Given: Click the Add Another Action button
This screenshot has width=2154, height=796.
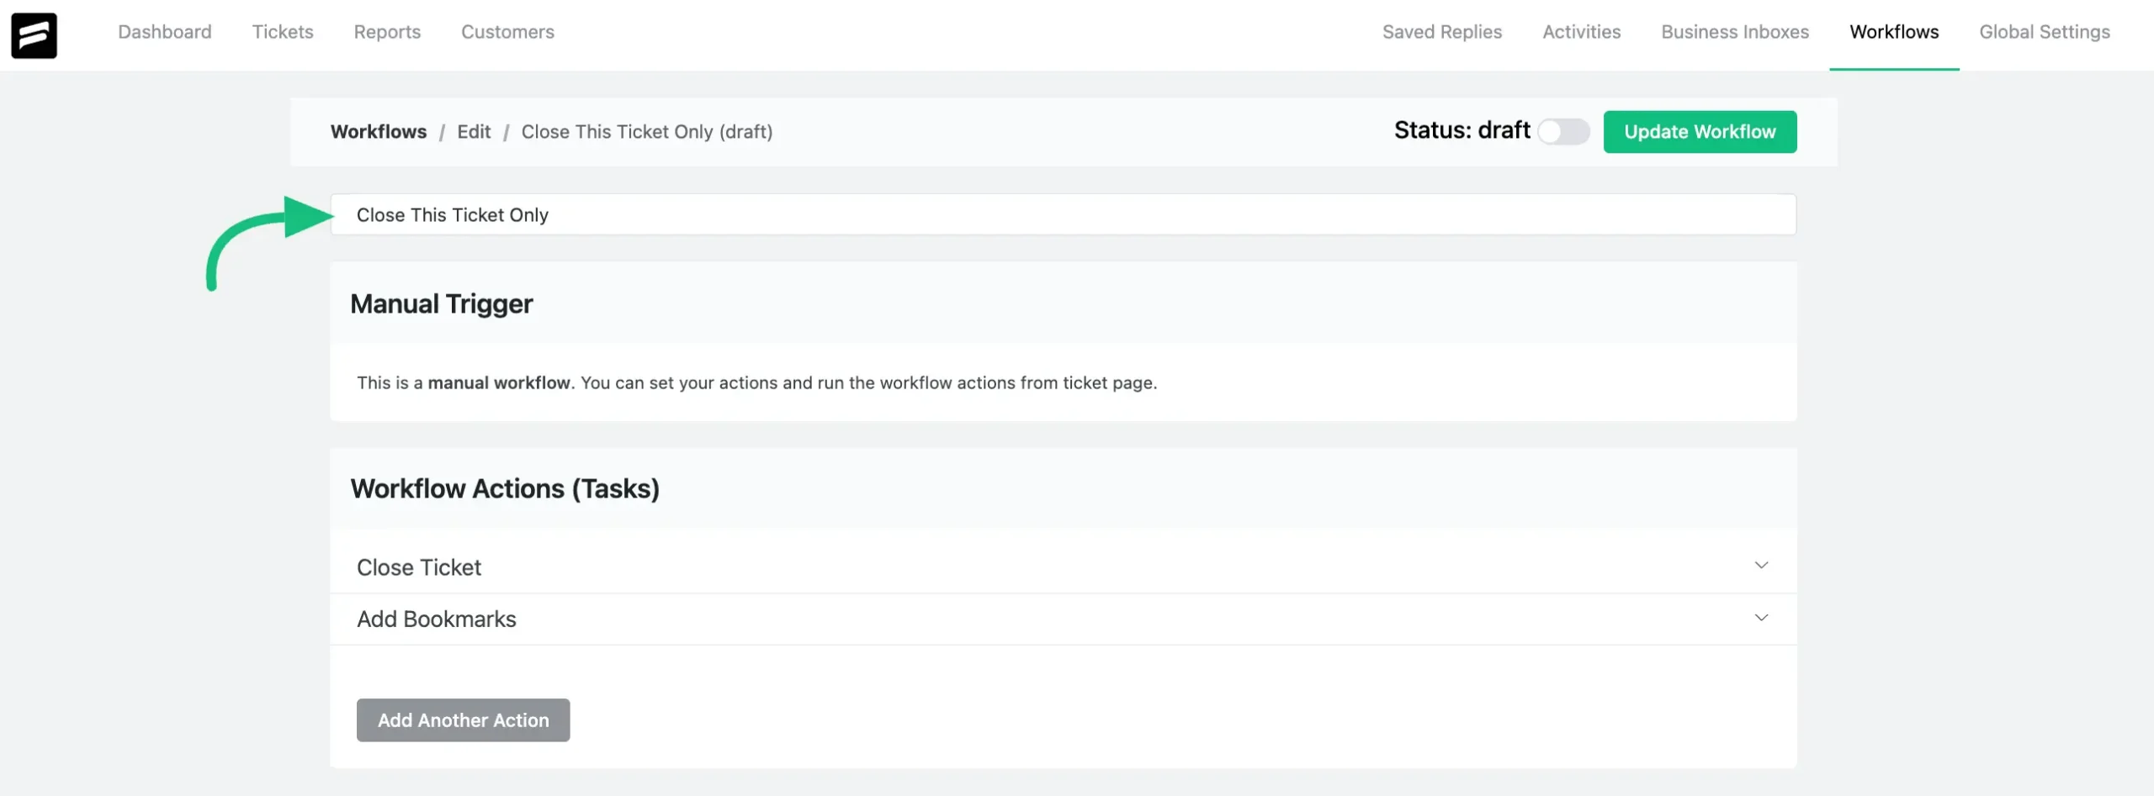Looking at the screenshot, I should (x=463, y=720).
